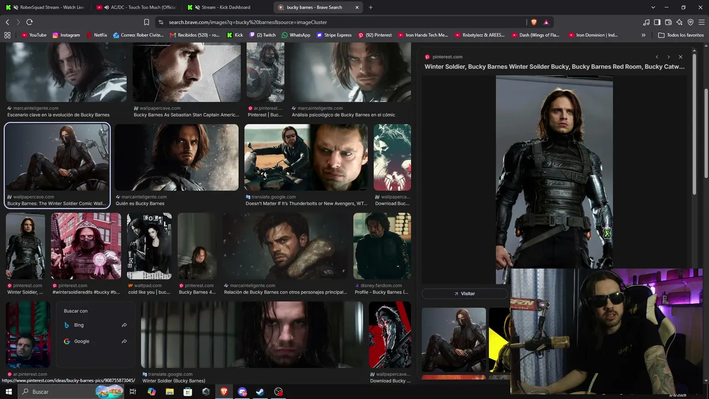Open the wattpad 'cold like you' thumbnail

(149, 246)
